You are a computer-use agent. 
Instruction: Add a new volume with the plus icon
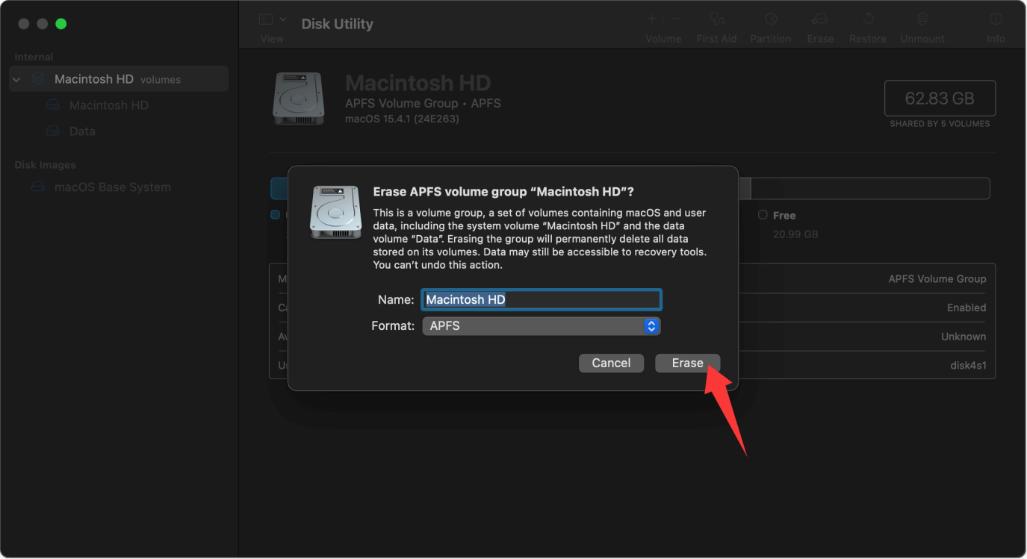[x=651, y=19]
